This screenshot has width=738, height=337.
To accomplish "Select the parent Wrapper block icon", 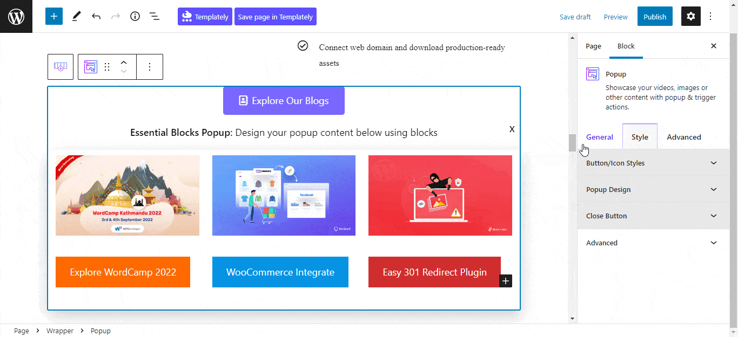I will [61, 67].
